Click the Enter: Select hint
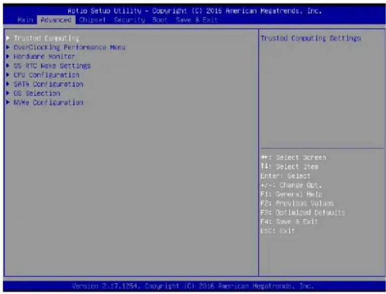386x294 pixels. 285,176
